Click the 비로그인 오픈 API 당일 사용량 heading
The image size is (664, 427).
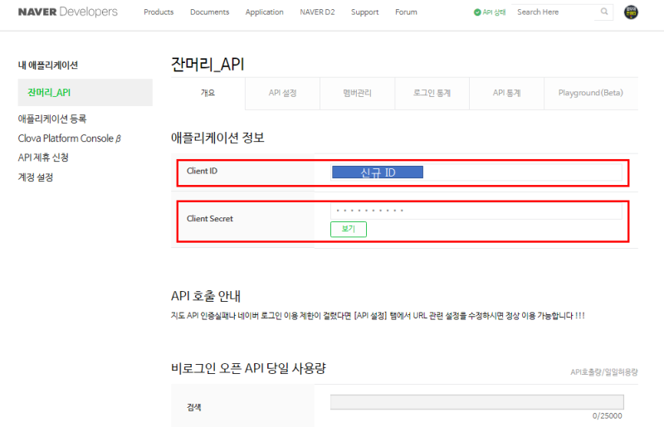tap(248, 368)
